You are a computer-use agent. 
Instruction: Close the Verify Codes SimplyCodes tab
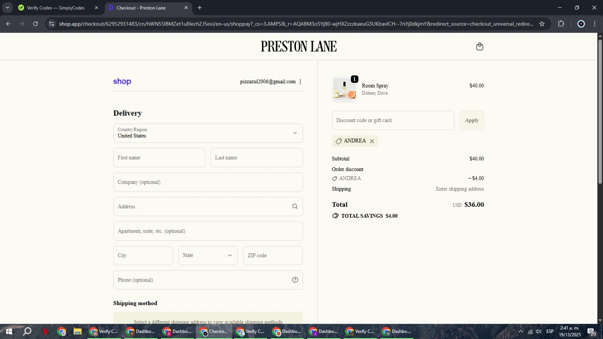click(x=96, y=8)
